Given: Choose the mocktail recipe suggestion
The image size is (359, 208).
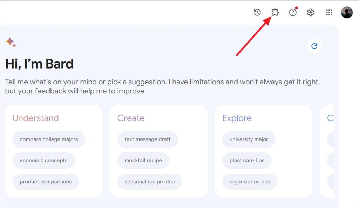Looking at the screenshot, I should [143, 161].
